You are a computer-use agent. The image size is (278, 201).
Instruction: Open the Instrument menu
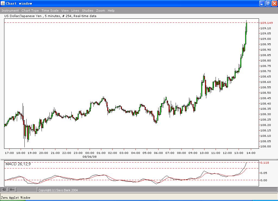[10, 11]
